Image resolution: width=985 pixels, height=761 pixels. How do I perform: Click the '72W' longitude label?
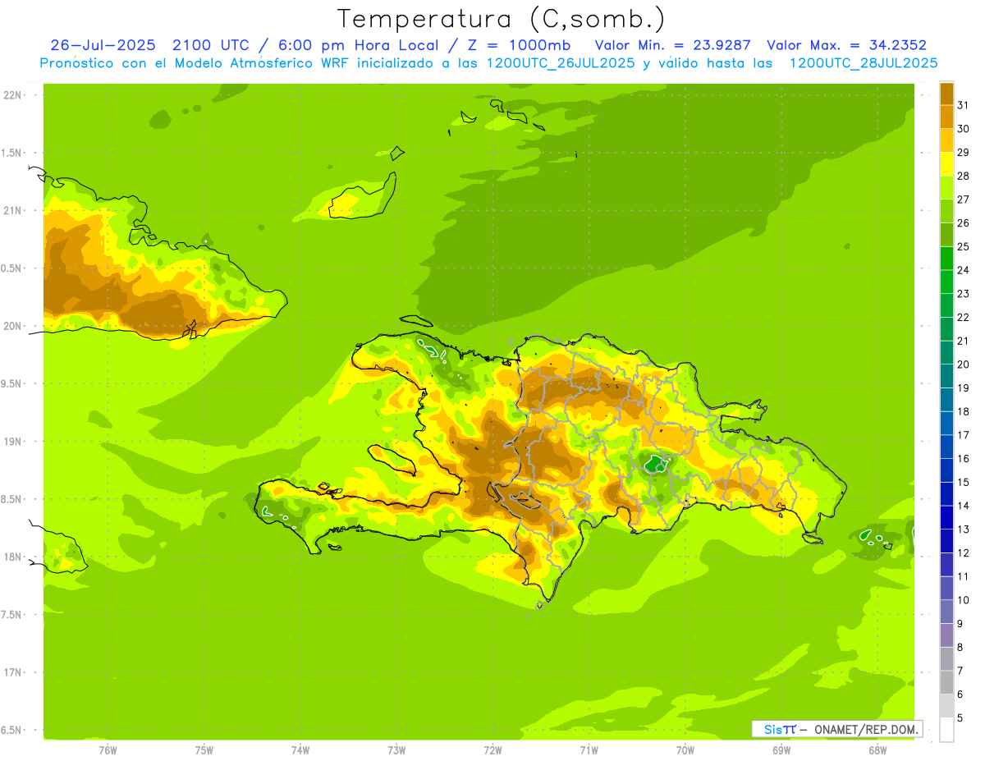[492, 751]
